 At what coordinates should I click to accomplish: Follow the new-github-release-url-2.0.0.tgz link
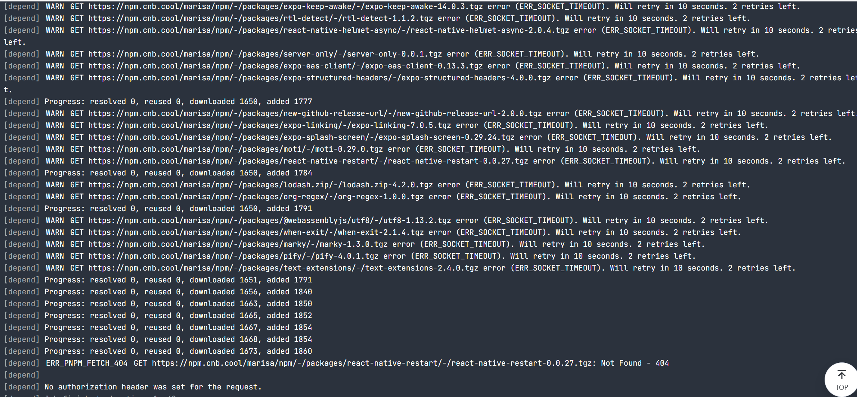[315, 113]
